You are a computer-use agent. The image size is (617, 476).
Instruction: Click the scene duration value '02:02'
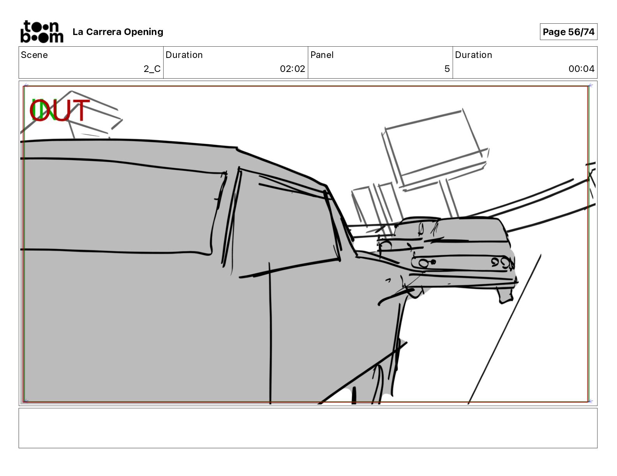click(293, 69)
